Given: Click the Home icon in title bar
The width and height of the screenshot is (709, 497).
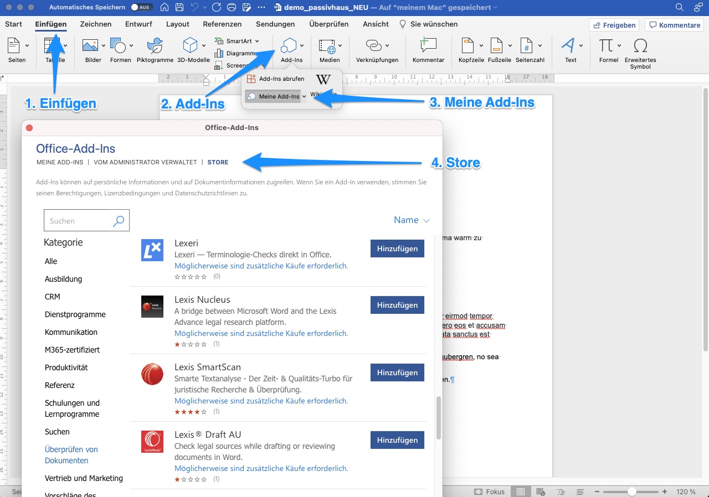Looking at the screenshot, I should click(x=164, y=8).
